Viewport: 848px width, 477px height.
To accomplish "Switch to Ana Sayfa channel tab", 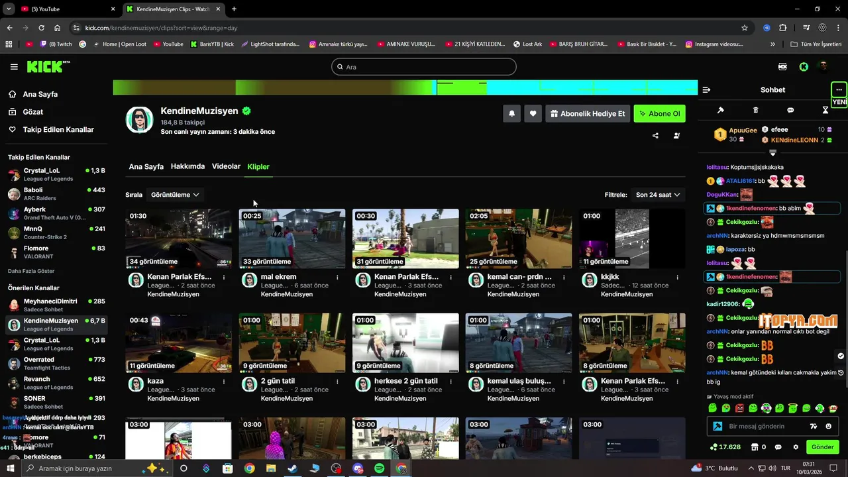I will point(146,167).
